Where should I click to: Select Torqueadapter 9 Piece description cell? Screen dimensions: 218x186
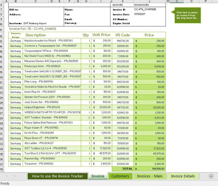tap(52, 51)
